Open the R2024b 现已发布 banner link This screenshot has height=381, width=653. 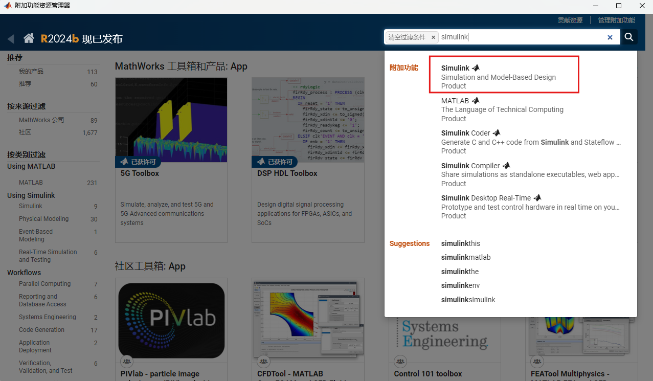point(82,39)
